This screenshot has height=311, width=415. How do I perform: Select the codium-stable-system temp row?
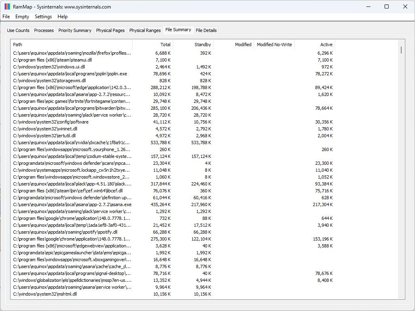[173, 156]
